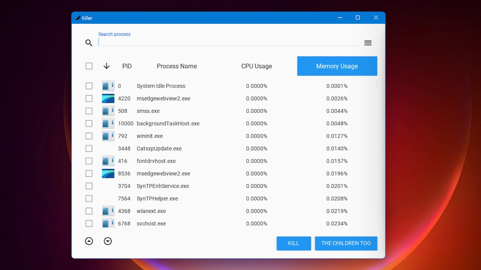
Task: Tick the smss.exe checkbox
Action: tap(89, 111)
